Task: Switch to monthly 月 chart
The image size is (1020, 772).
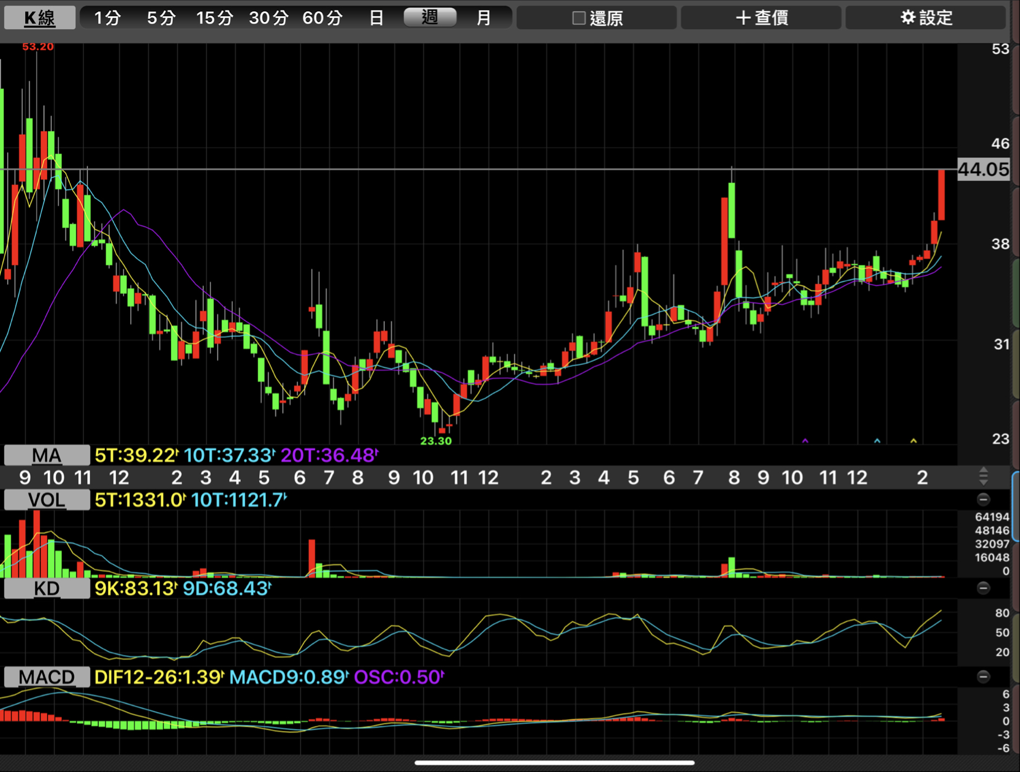Action: [483, 18]
